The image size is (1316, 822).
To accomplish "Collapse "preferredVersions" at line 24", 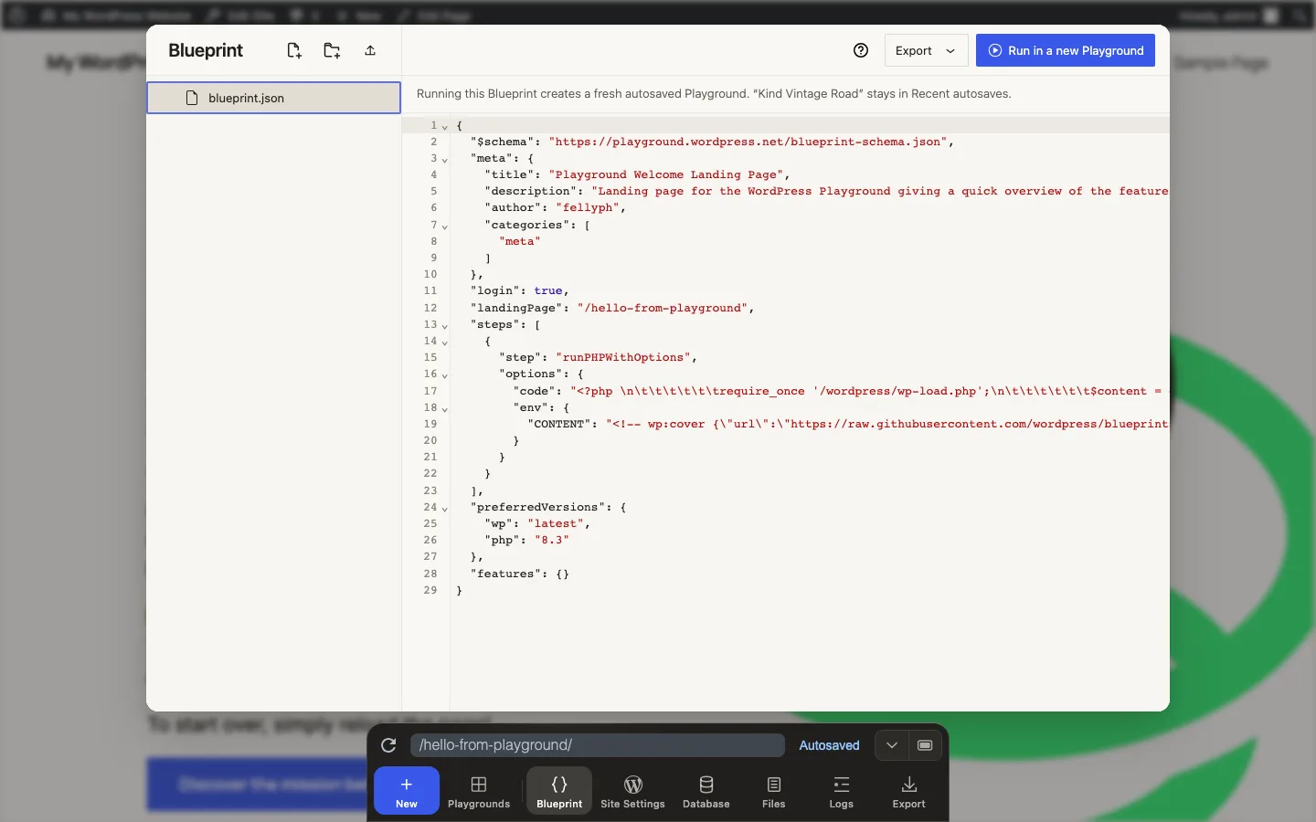I will coord(445,509).
